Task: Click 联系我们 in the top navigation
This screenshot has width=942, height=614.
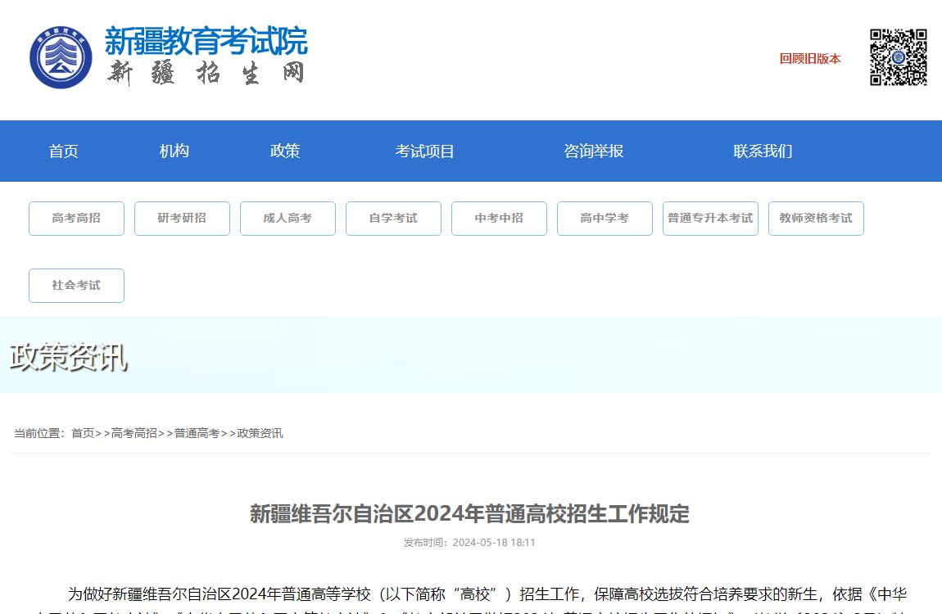Action: pyautogui.click(x=762, y=151)
